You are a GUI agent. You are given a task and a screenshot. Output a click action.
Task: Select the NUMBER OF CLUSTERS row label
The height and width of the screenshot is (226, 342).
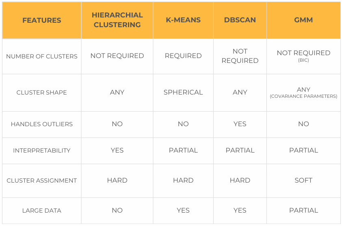point(42,56)
